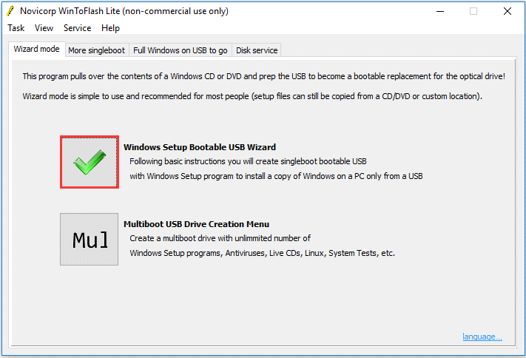Viewport: 526px width, 358px height.
Task: Open the Help menu
Action: pyautogui.click(x=110, y=28)
